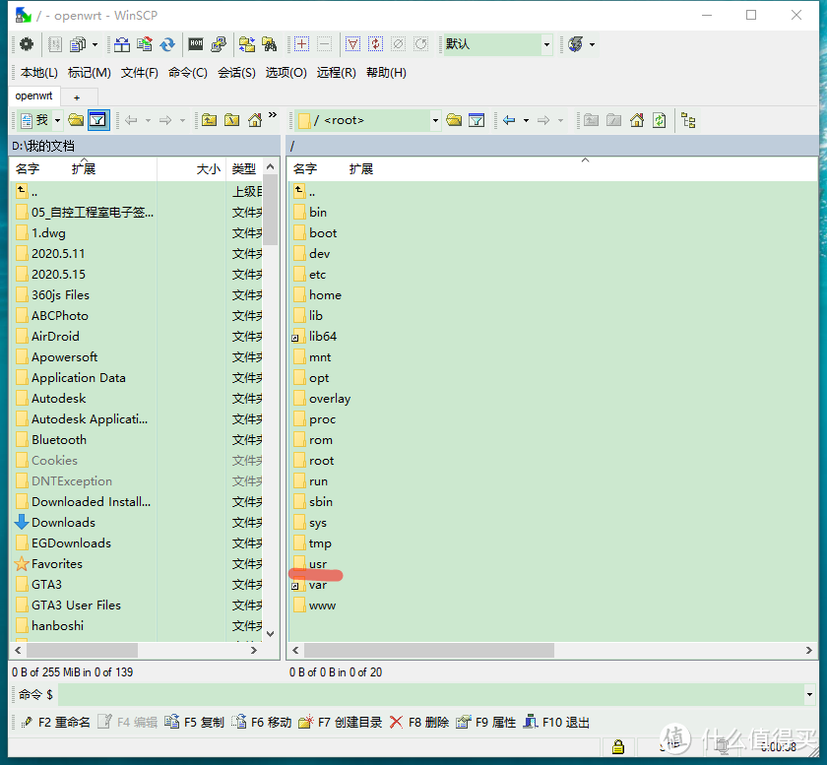Open the 命令(C) menu
Screen dimensions: 827x765
tap(188, 72)
